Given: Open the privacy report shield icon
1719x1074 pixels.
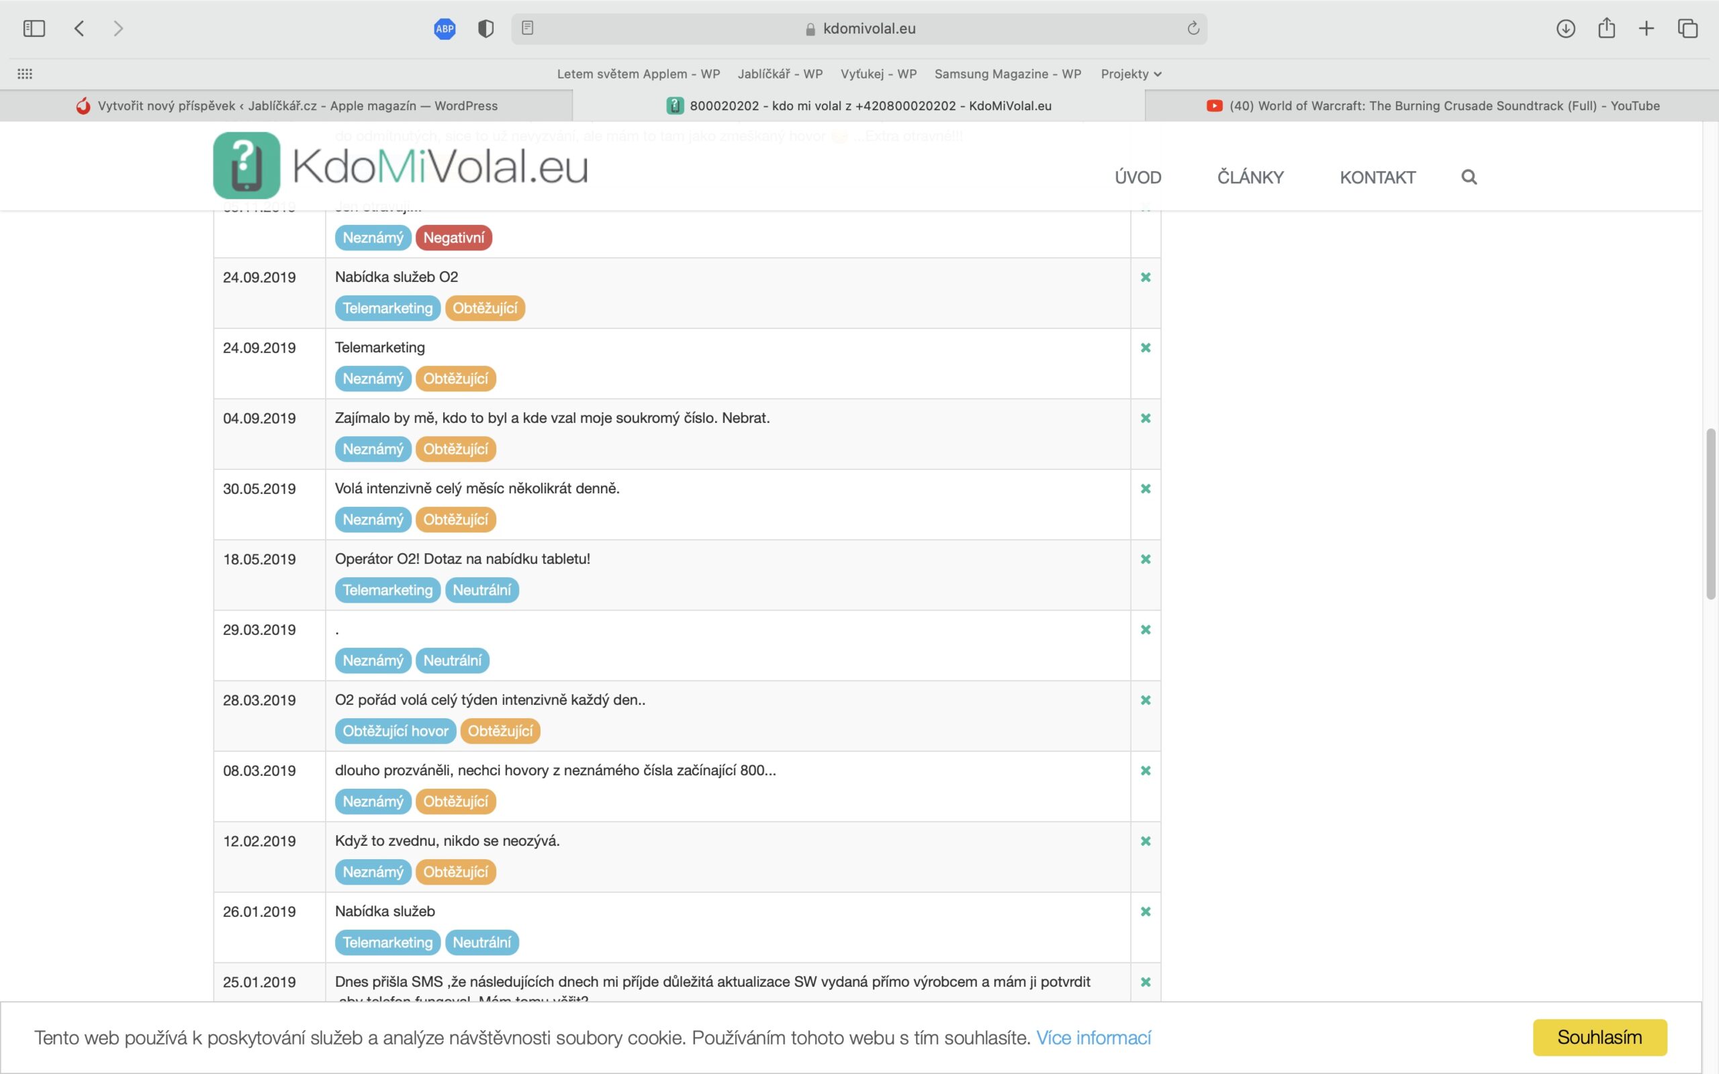Looking at the screenshot, I should [x=486, y=28].
